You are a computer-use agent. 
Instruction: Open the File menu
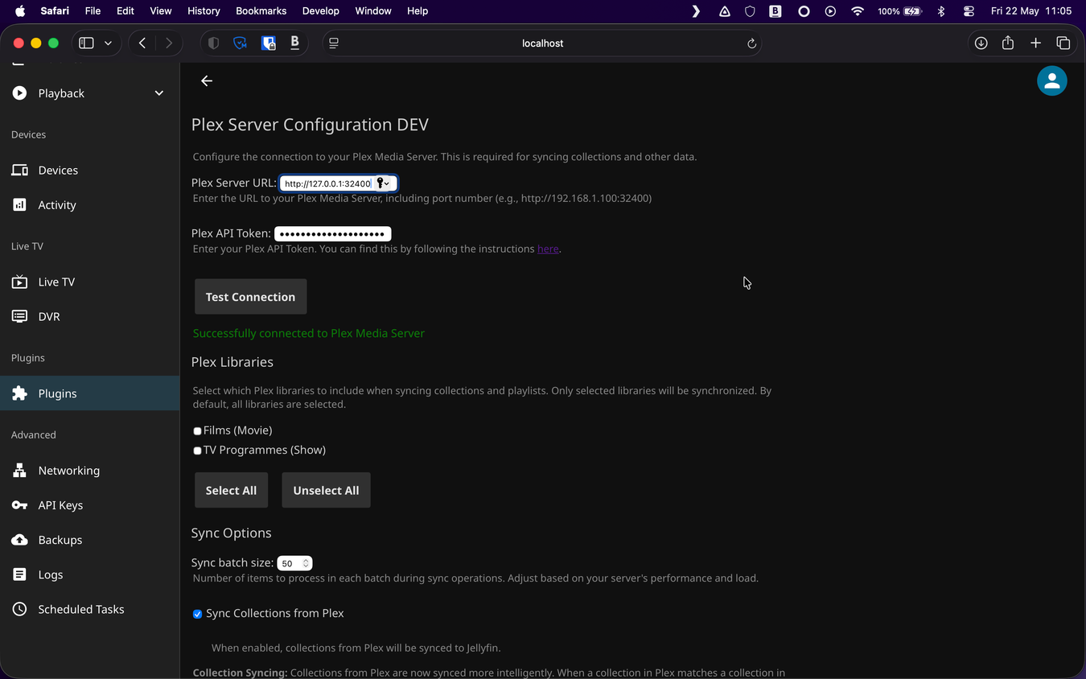[x=93, y=11]
